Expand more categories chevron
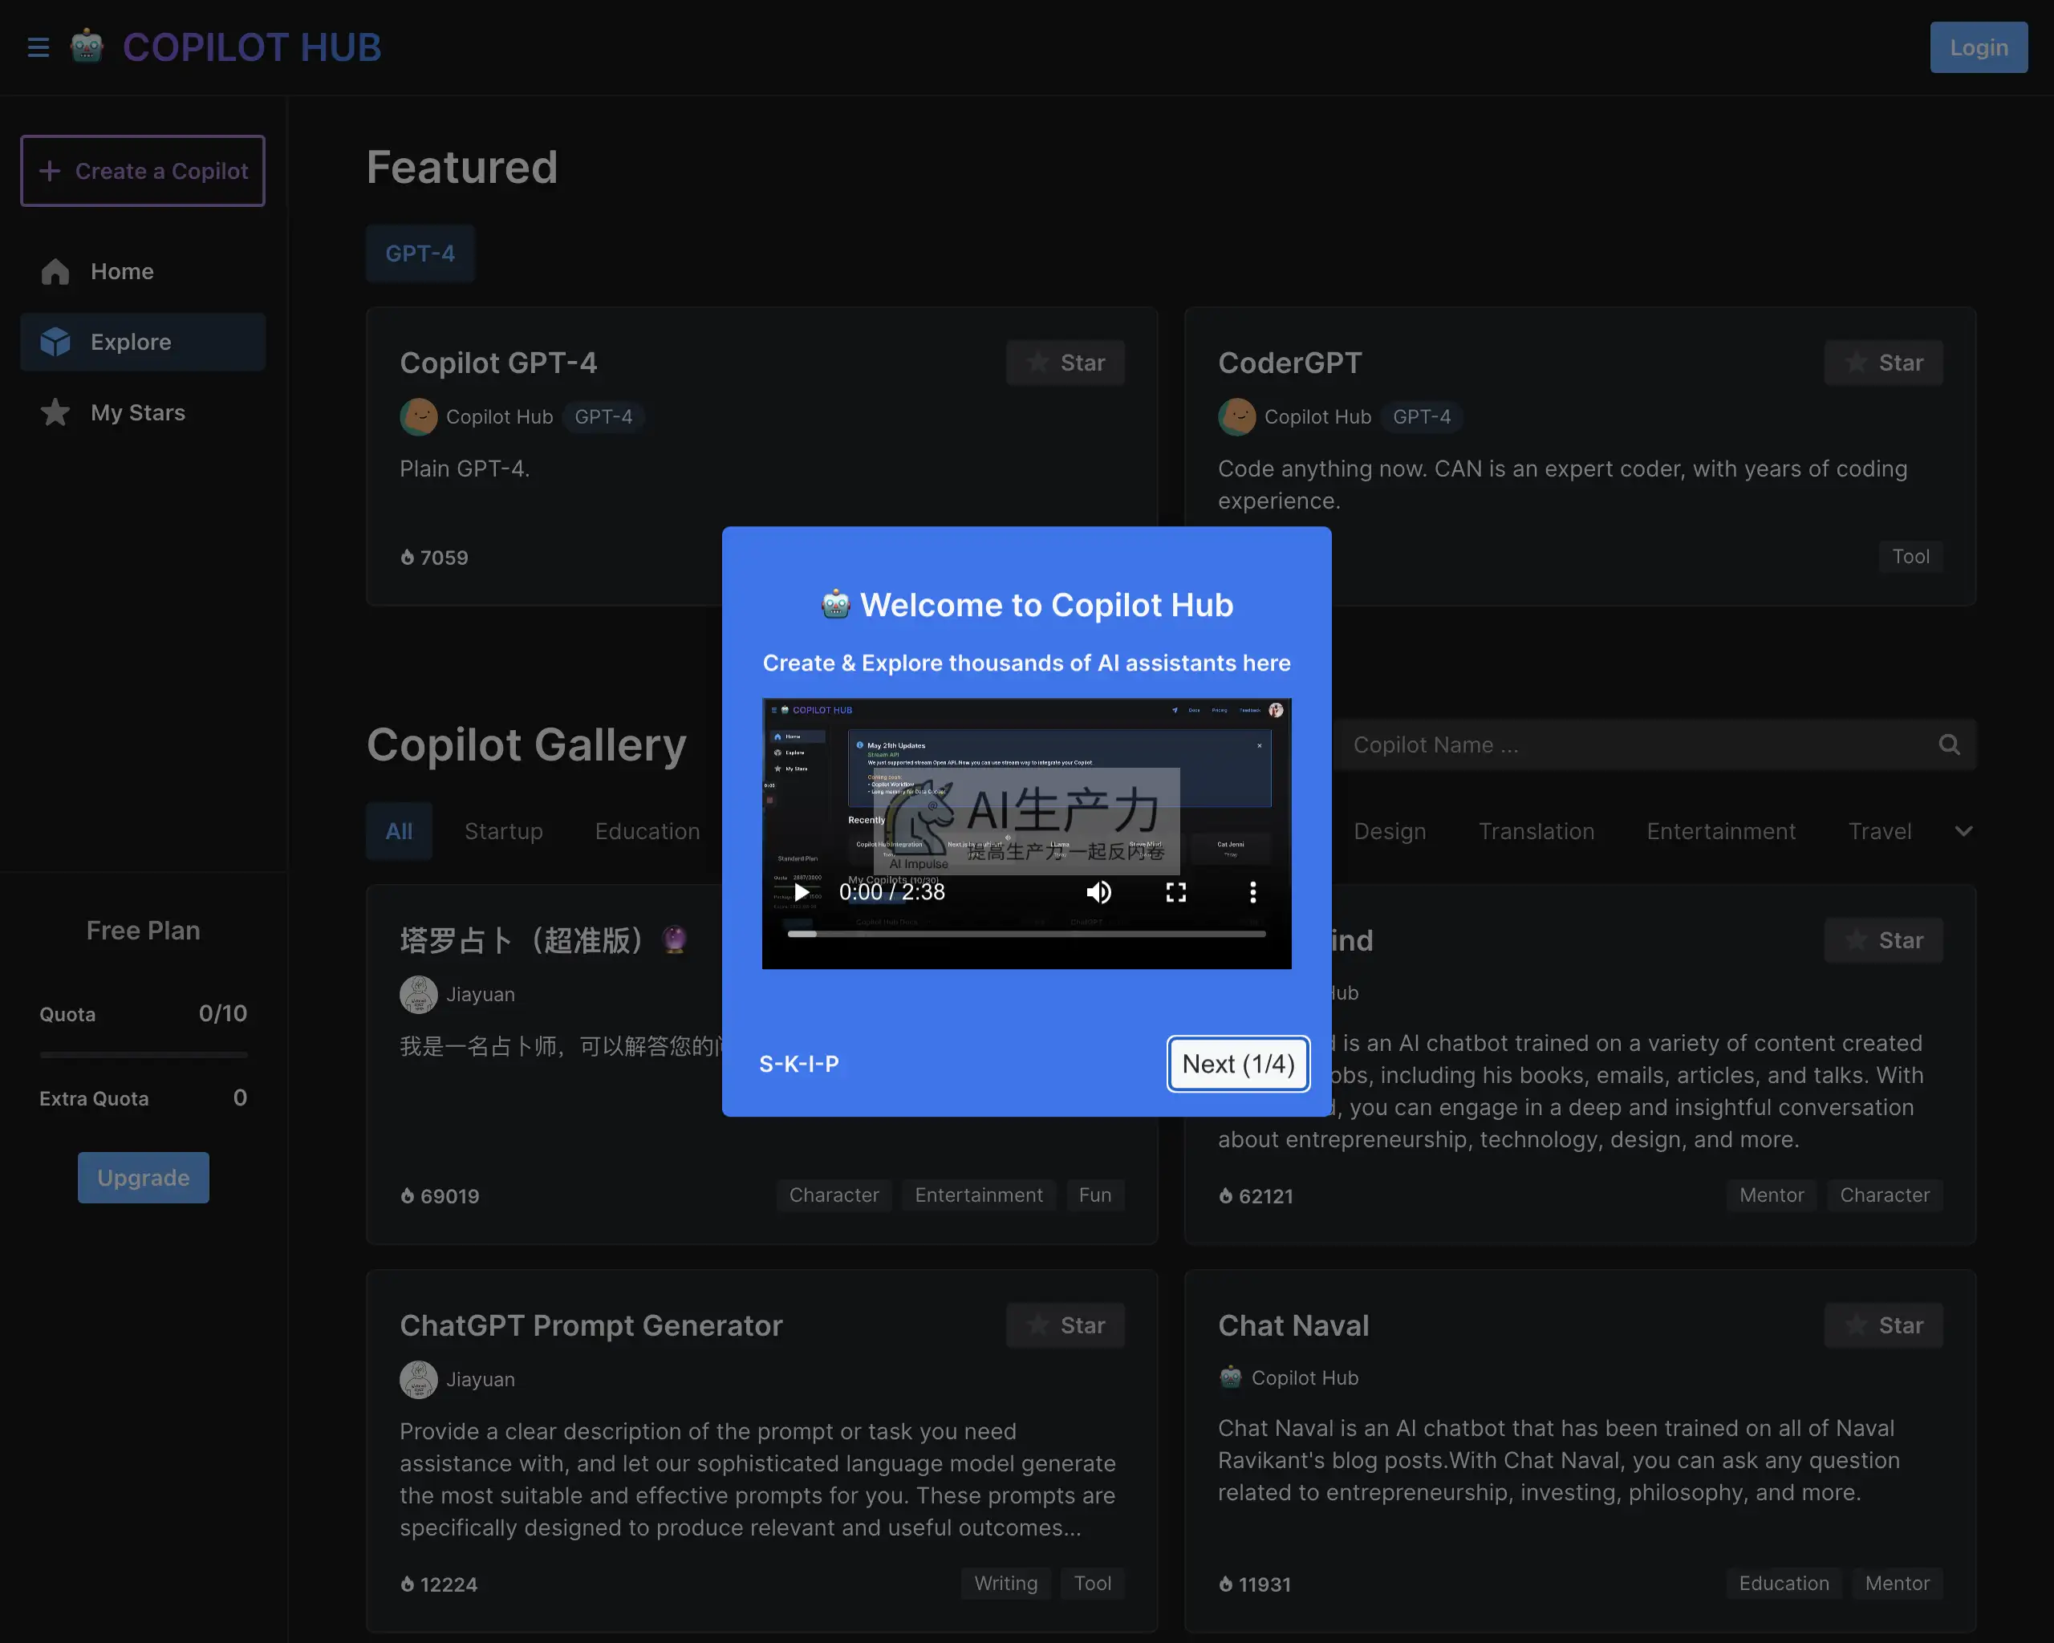The width and height of the screenshot is (2054, 1643). pyautogui.click(x=1963, y=831)
